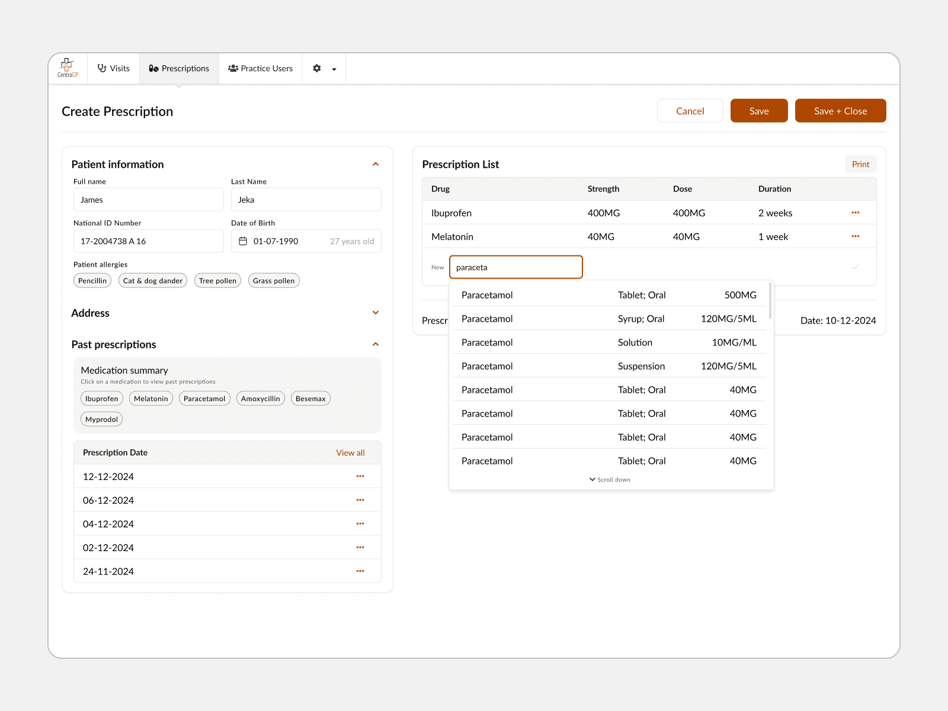Screen dimensions: 948x711
Task: Switch to the Prescriptions tab
Action: [179, 68]
